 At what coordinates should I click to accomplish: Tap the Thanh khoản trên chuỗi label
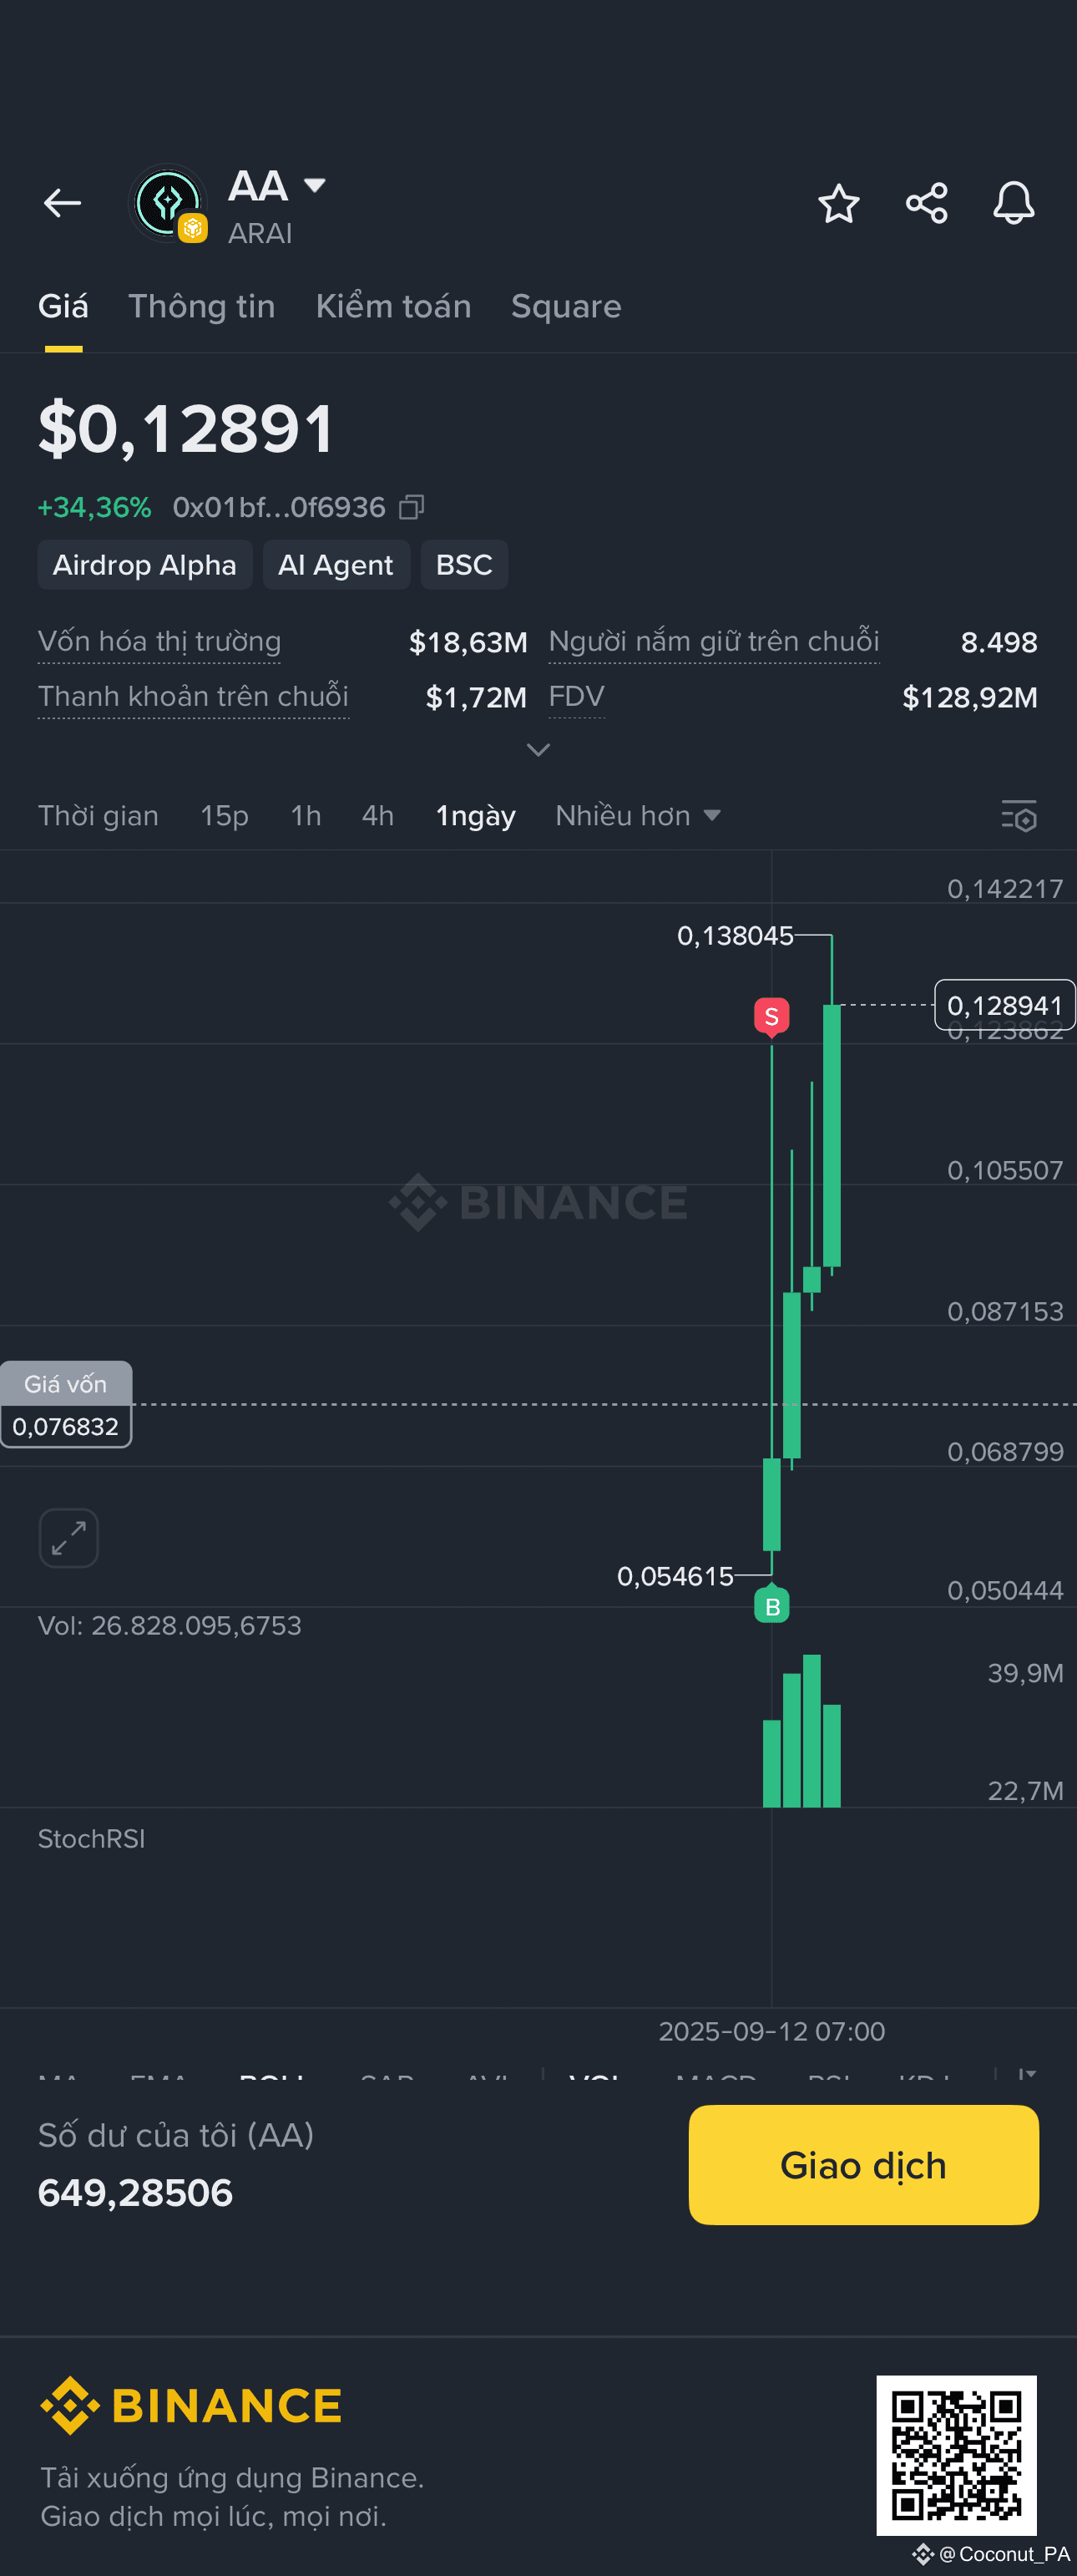194,697
